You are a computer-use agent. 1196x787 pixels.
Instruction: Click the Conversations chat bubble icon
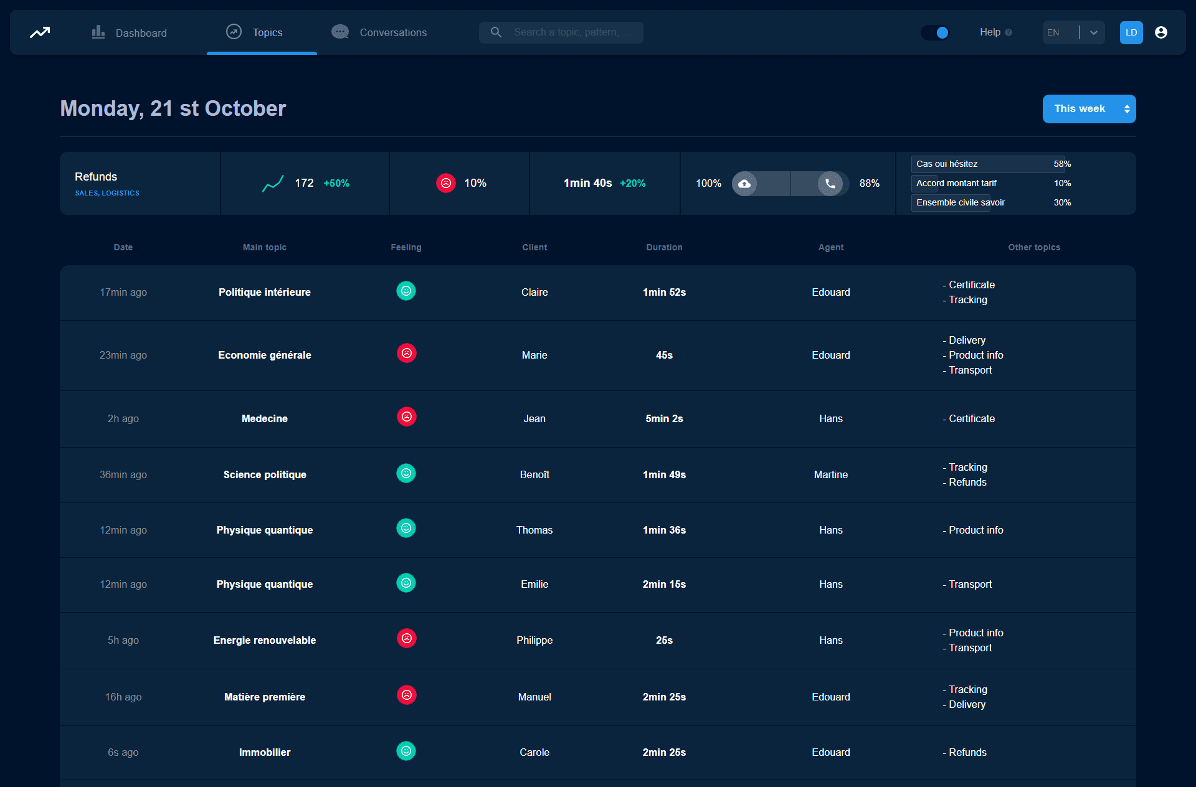pos(340,32)
